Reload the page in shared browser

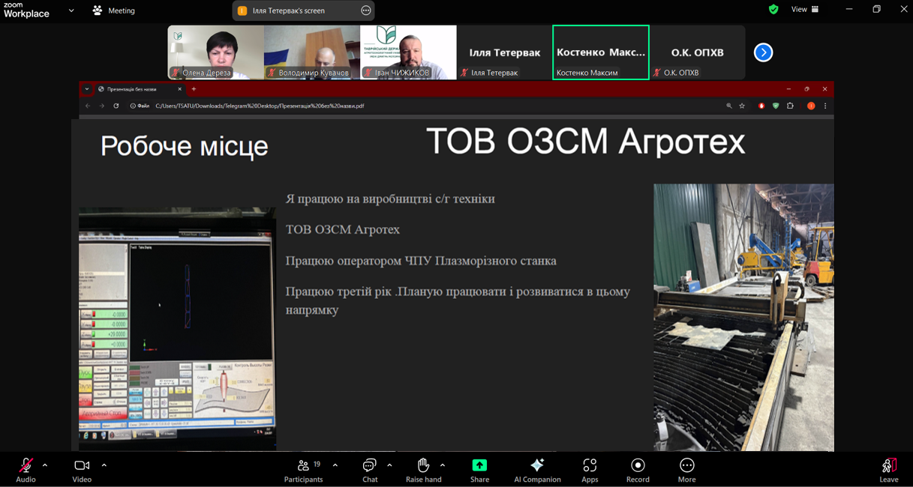pos(116,106)
